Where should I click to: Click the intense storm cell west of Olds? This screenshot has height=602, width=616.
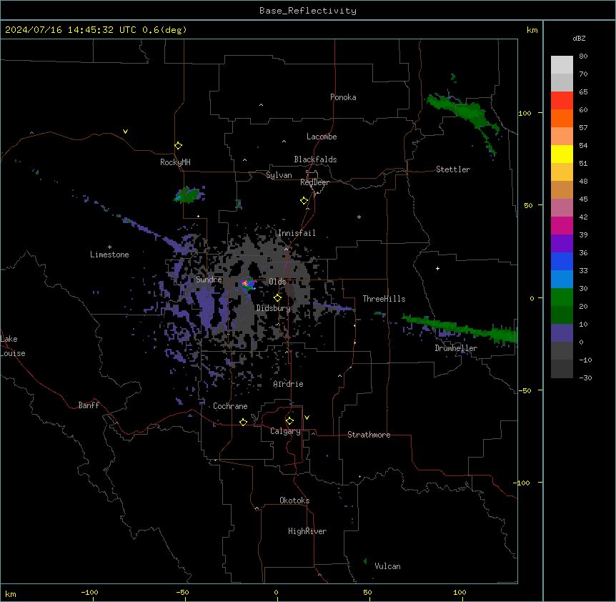pos(247,282)
